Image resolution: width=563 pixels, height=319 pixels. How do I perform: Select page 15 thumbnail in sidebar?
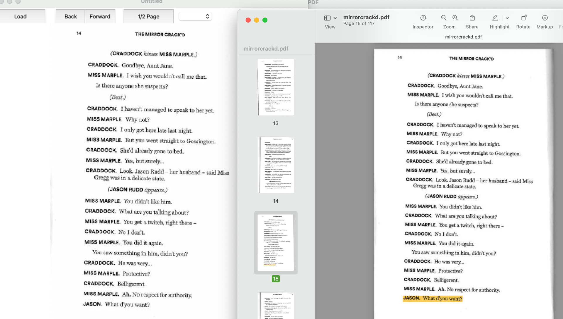276,243
